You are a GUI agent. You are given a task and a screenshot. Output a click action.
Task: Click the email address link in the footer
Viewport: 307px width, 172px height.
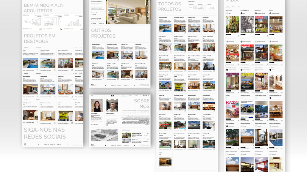point(77,144)
